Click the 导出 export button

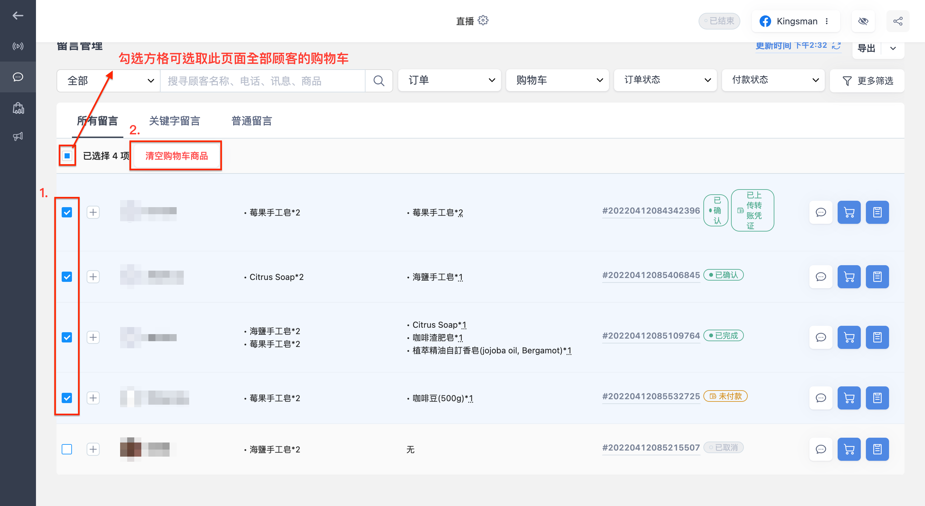[866, 48]
